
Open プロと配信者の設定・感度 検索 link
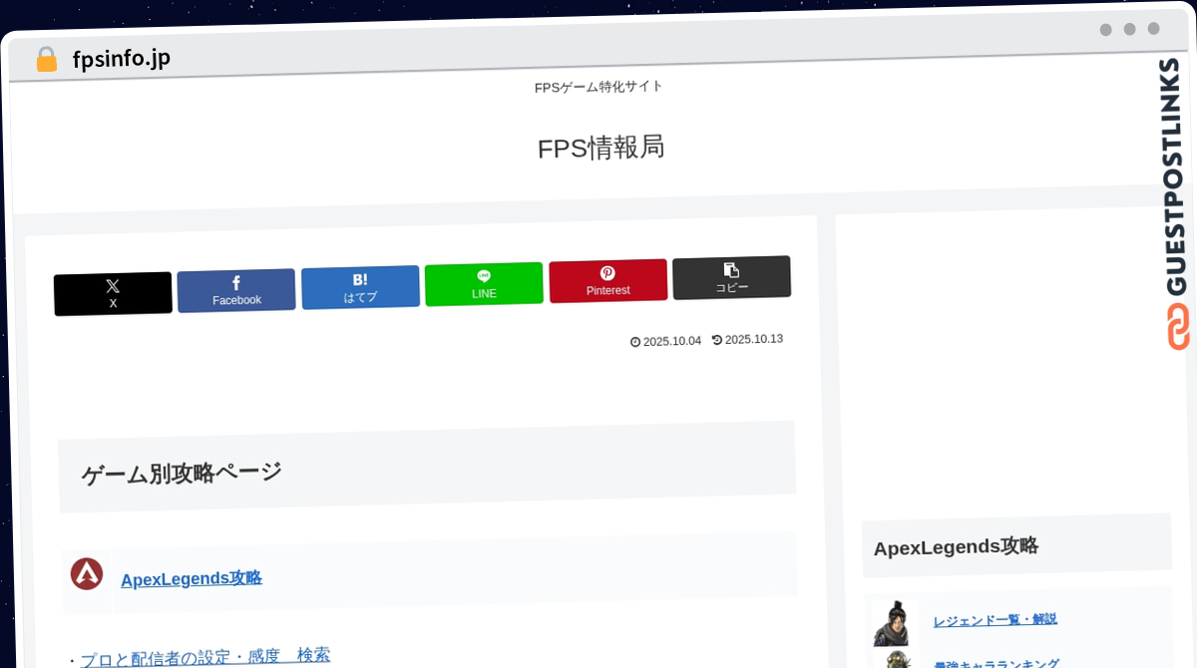[204, 657]
